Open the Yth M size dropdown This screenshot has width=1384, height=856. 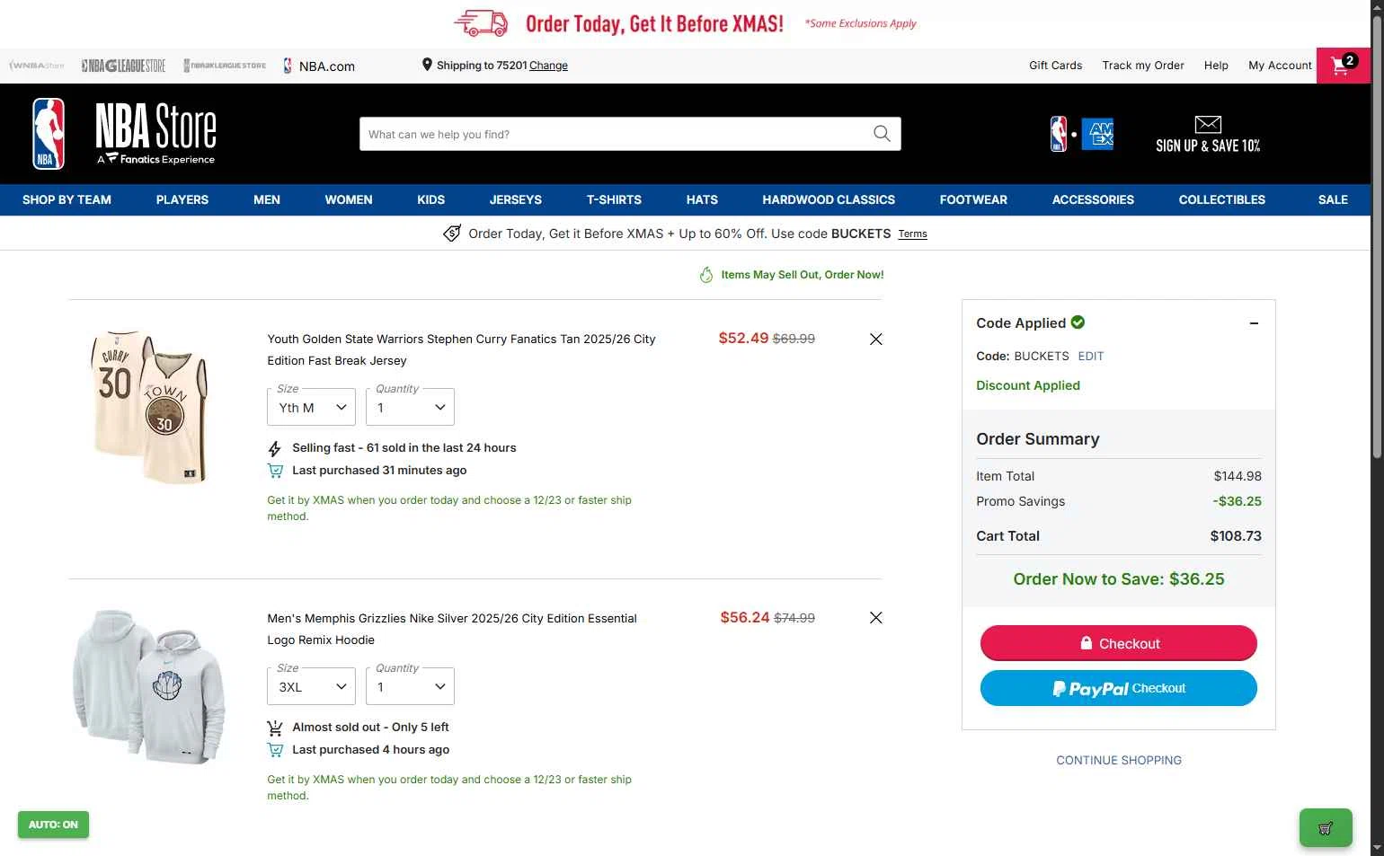point(311,408)
